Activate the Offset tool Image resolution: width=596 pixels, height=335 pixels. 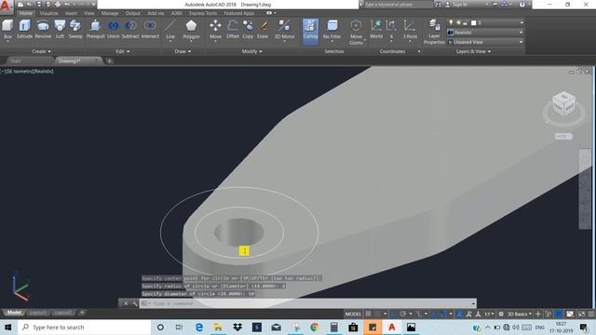[233, 29]
